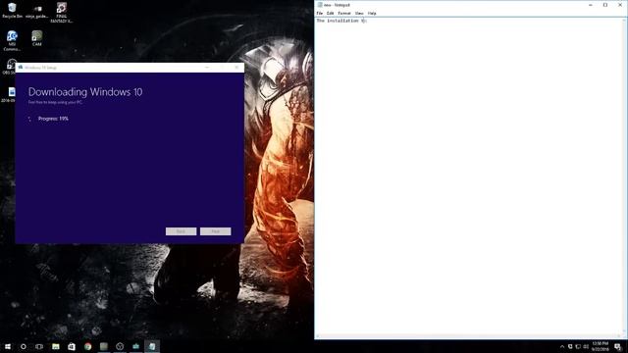This screenshot has width=628, height=353.
Task: Open File Explorer from the taskbar
Action: 56,346
